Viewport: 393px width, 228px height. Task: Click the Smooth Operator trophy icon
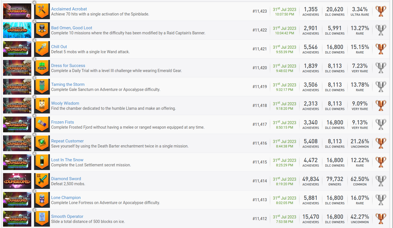pyautogui.click(x=42, y=219)
